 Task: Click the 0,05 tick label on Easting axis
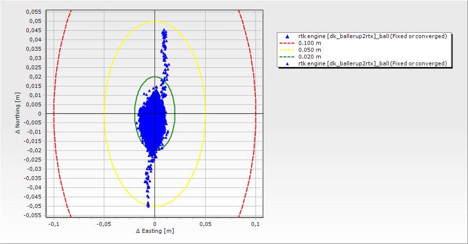tap(205, 224)
